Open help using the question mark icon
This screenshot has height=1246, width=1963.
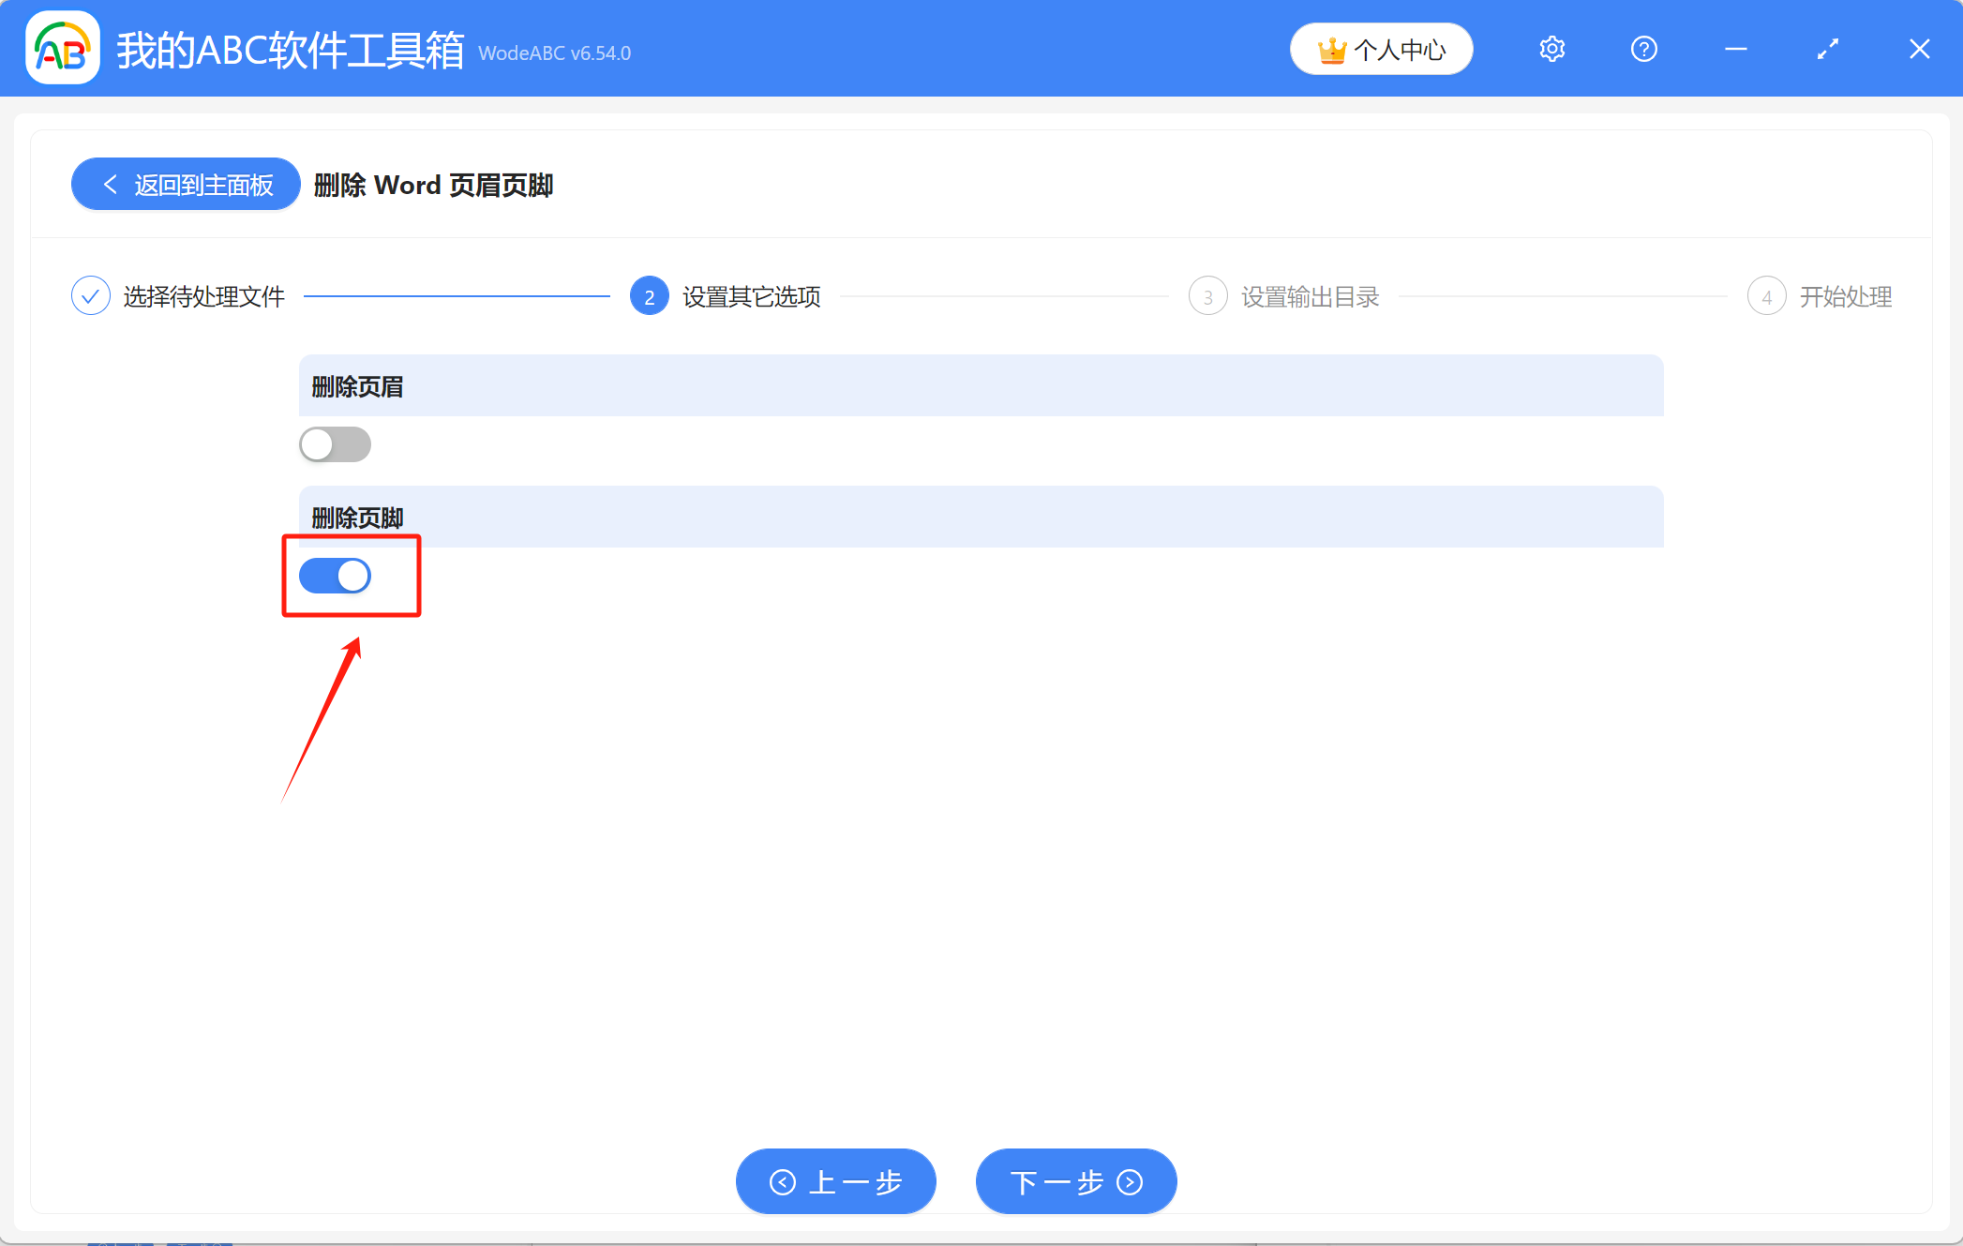(1643, 48)
